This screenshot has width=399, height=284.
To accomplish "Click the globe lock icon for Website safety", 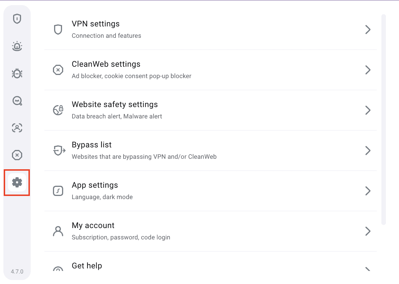I will (58, 110).
